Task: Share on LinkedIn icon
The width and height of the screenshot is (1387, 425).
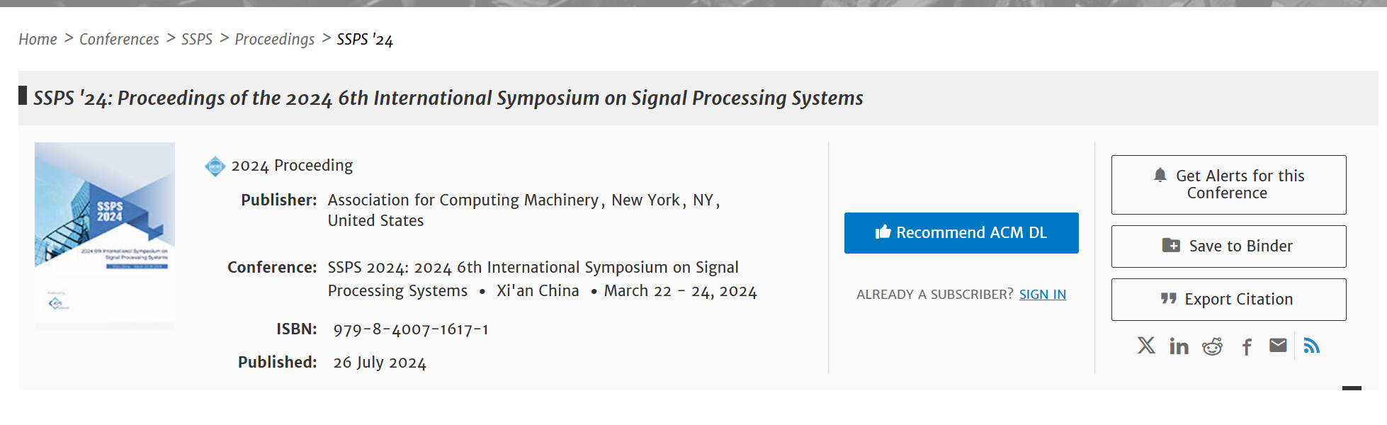Action: tap(1179, 346)
